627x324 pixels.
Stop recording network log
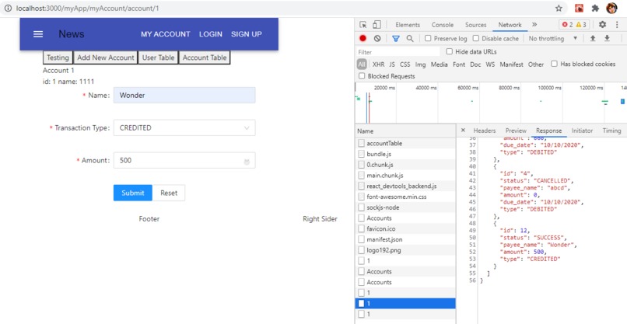[363, 38]
